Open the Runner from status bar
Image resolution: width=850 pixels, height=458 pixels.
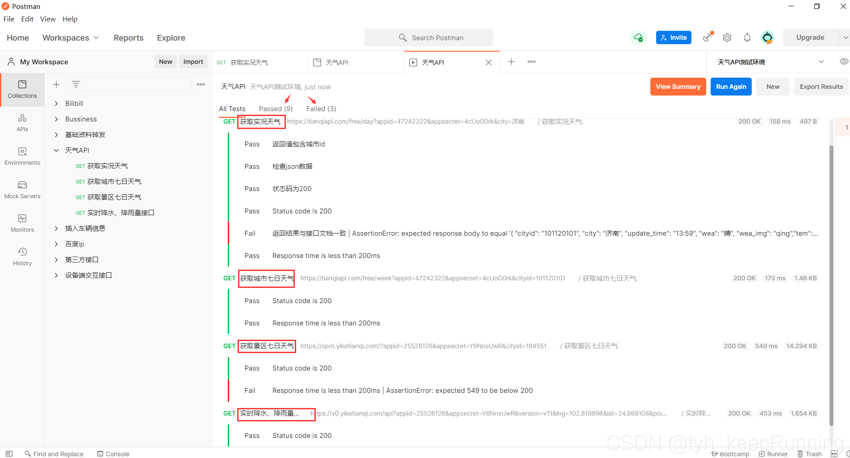(x=773, y=454)
